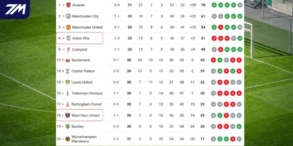Open the Leeds United team page
The width and height of the screenshot is (293, 146).
point(82,82)
